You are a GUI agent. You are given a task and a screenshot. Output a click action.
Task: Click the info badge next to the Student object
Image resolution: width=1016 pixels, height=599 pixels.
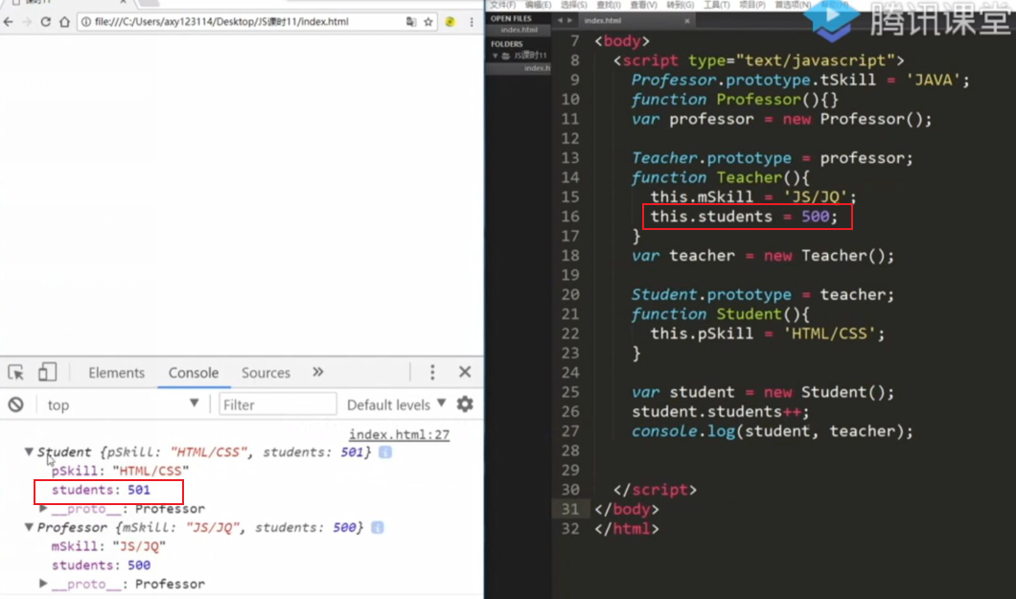tap(385, 452)
